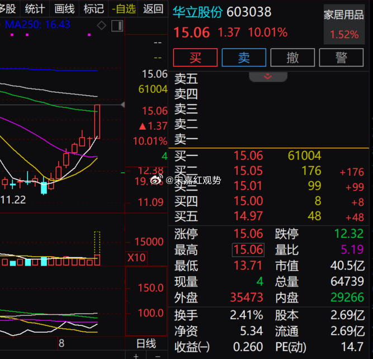Click the 撤 cancel-order button
373x359 pixels.
coord(292,58)
